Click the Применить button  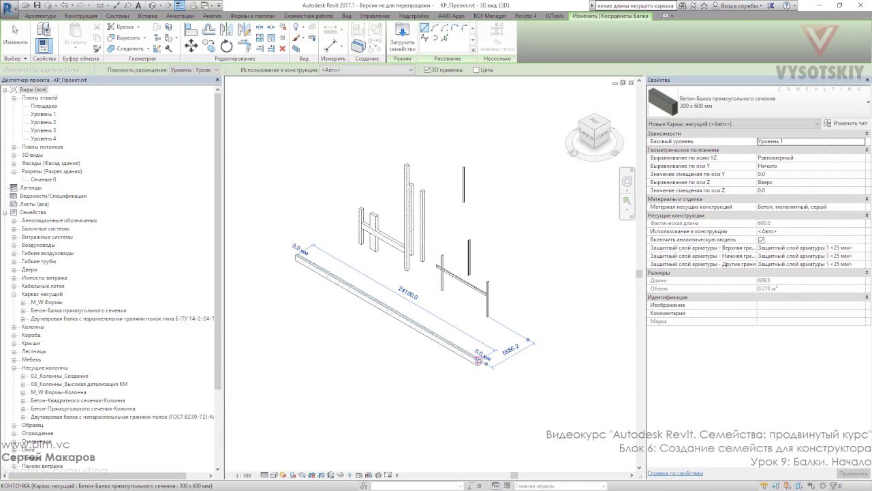pyautogui.click(x=853, y=473)
